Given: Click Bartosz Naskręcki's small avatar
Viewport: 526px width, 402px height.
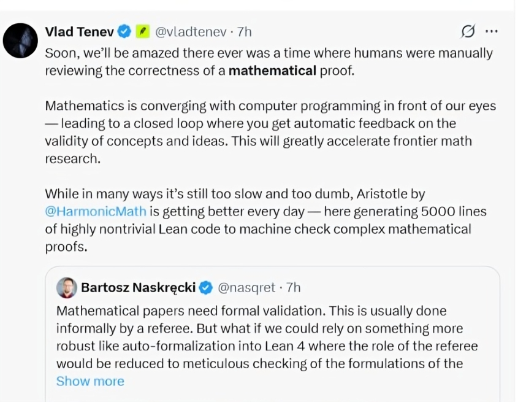Looking at the screenshot, I should 66,287.
